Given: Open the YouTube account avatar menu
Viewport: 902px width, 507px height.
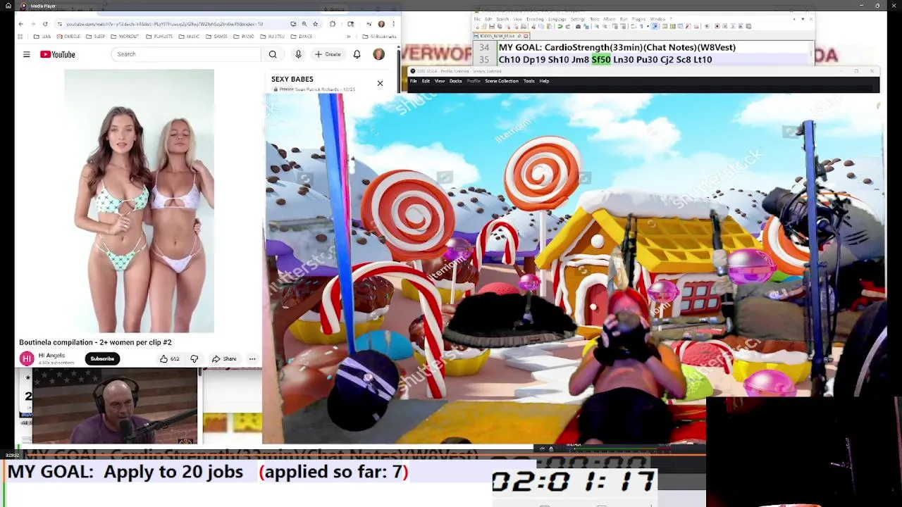Looking at the screenshot, I should pyautogui.click(x=379, y=54).
